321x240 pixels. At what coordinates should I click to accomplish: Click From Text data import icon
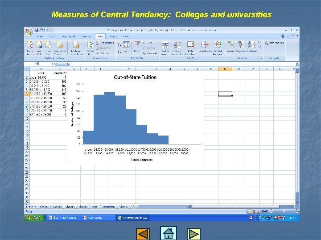[48, 48]
